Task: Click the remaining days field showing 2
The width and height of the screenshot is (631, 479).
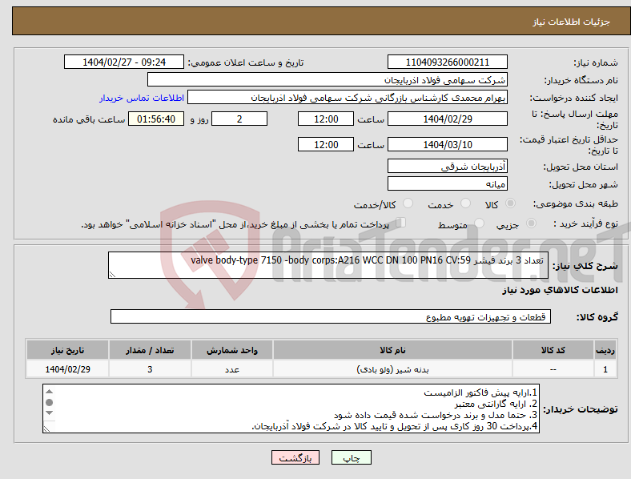Action: pos(239,119)
